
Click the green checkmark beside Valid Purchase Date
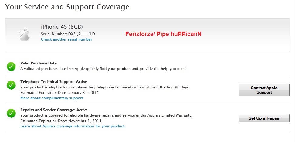coord(11,67)
